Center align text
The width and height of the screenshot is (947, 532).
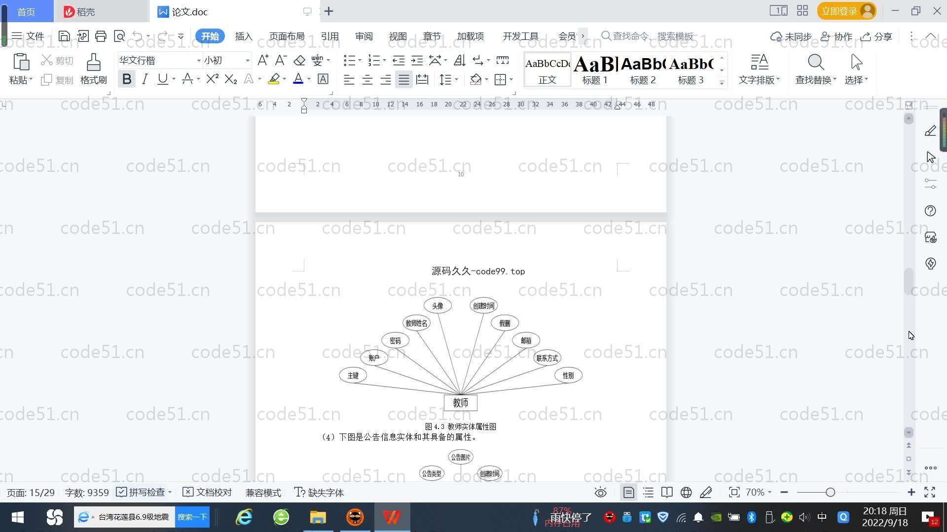click(x=367, y=79)
